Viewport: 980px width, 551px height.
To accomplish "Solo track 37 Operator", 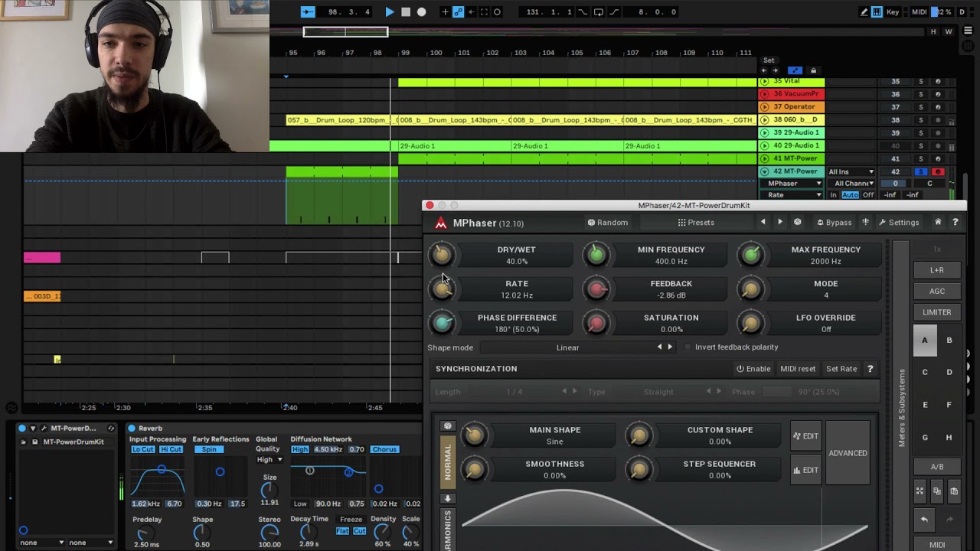I will (x=921, y=107).
